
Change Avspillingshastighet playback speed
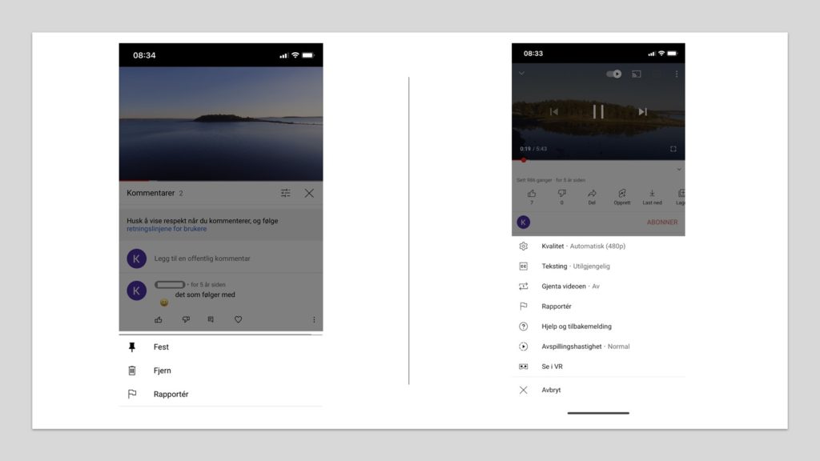(x=598, y=347)
